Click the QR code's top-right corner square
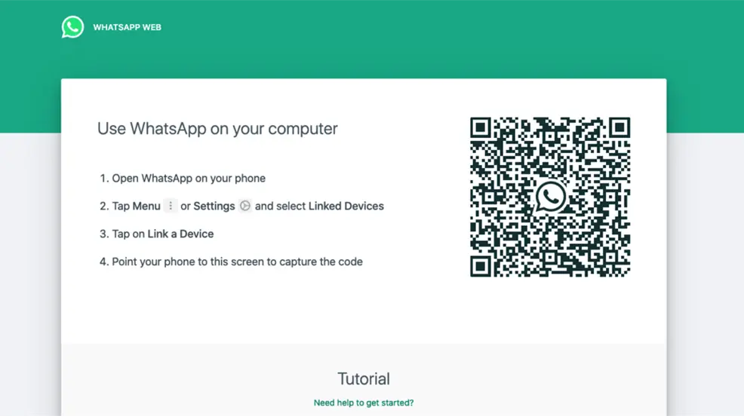This screenshot has height=416, width=744. coord(619,128)
